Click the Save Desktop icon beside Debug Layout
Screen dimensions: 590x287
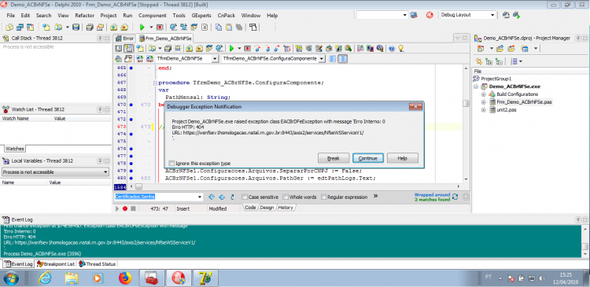506,15
